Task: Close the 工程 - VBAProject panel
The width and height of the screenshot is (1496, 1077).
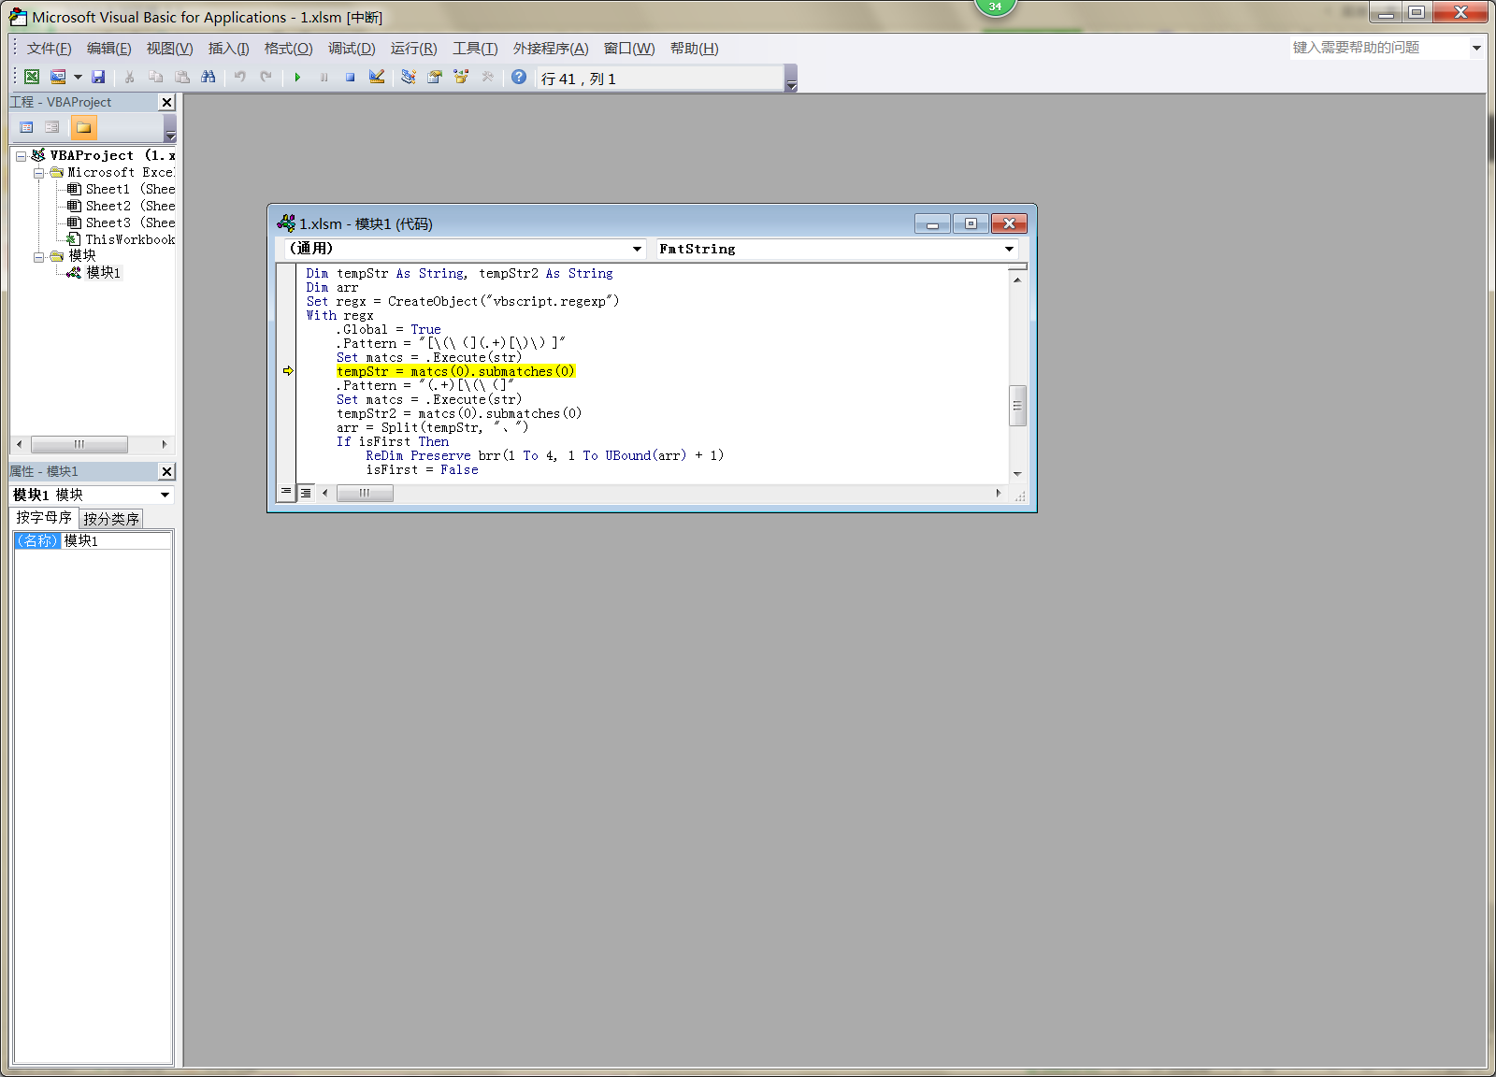Action: (167, 103)
